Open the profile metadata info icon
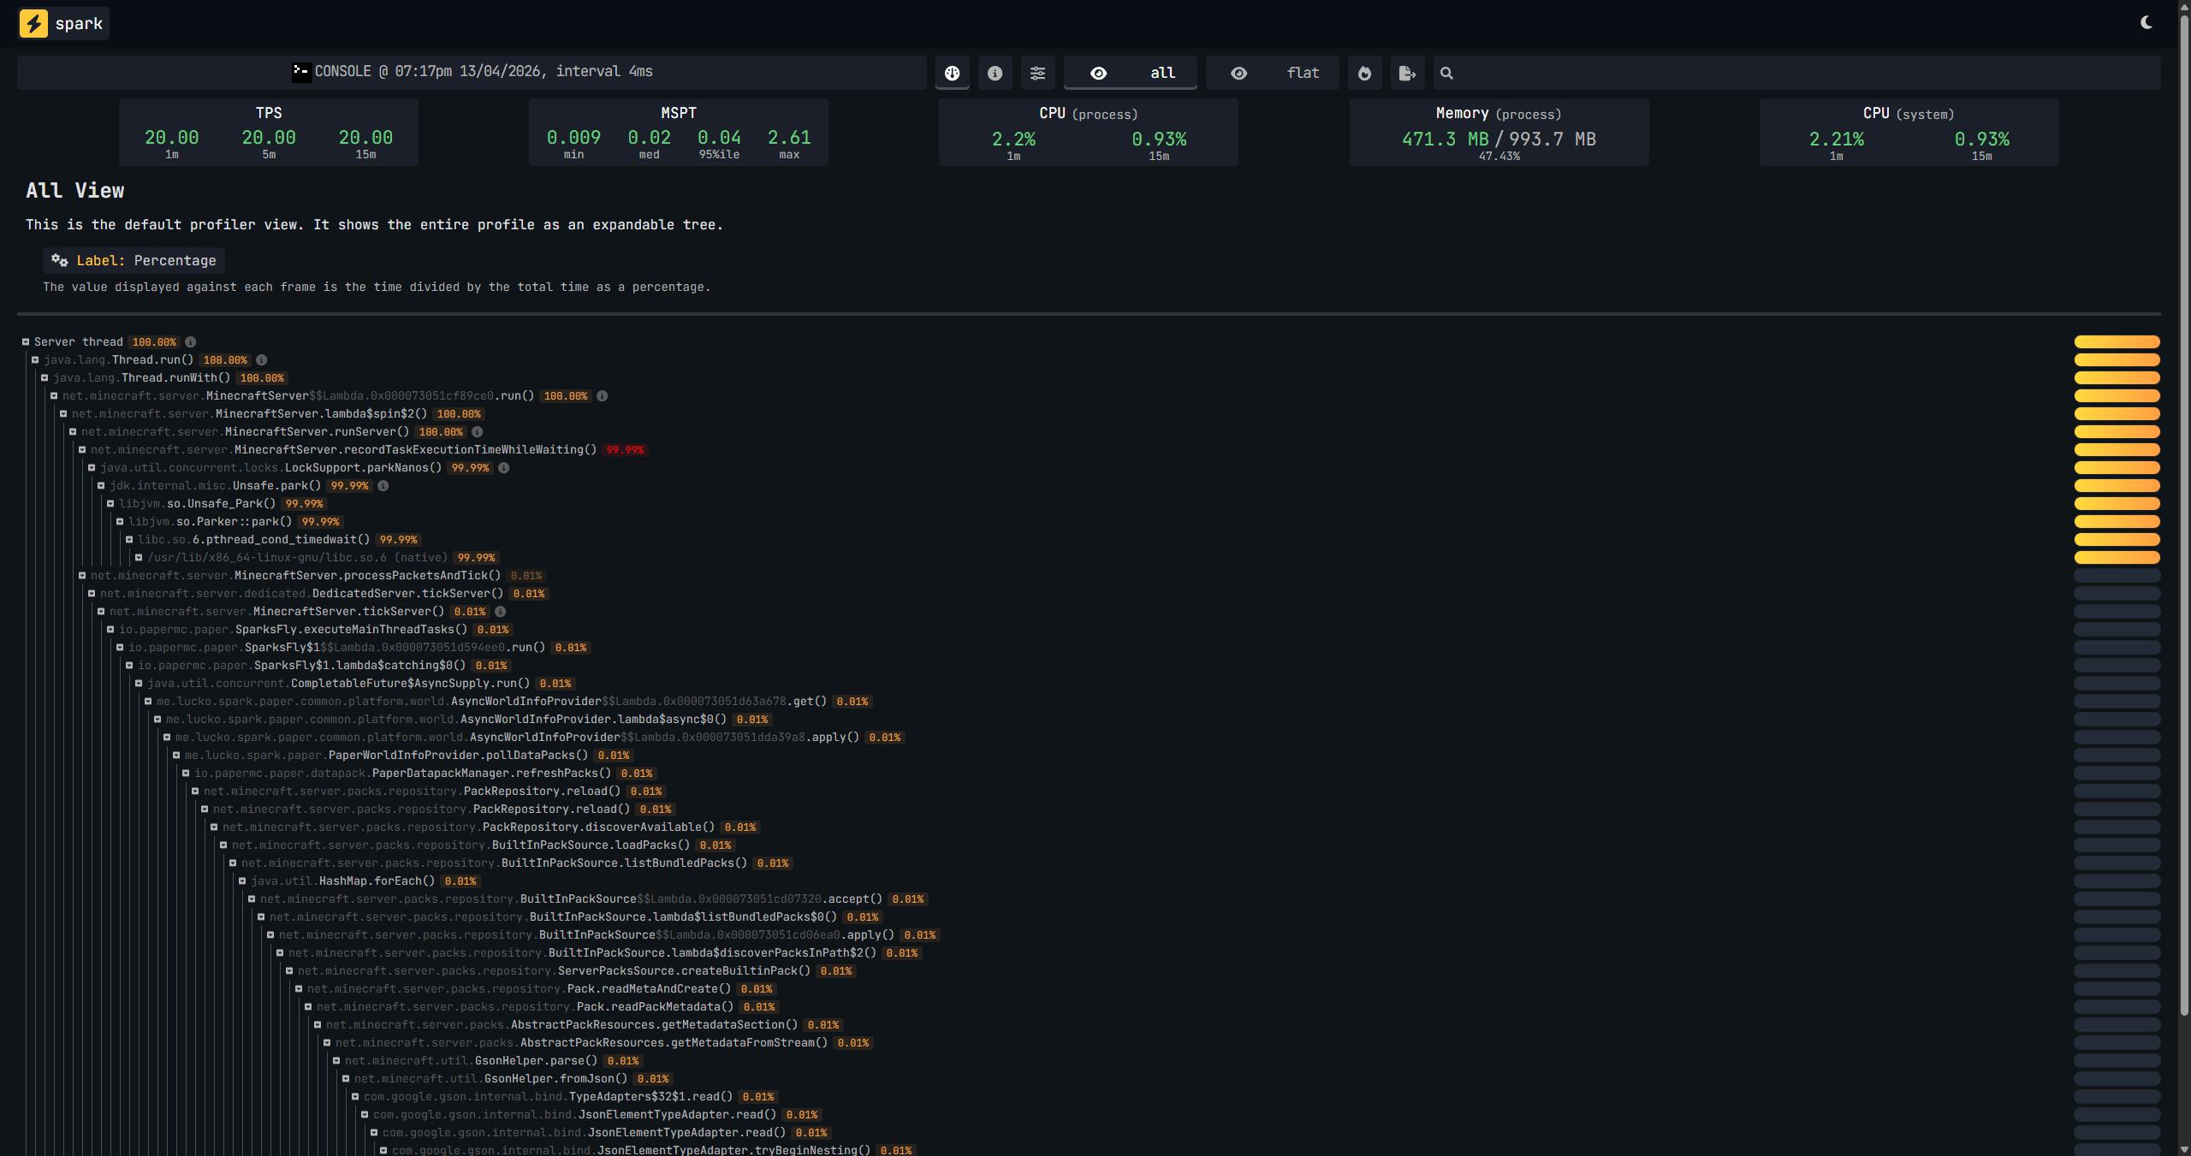The height and width of the screenshot is (1156, 2191). (995, 74)
